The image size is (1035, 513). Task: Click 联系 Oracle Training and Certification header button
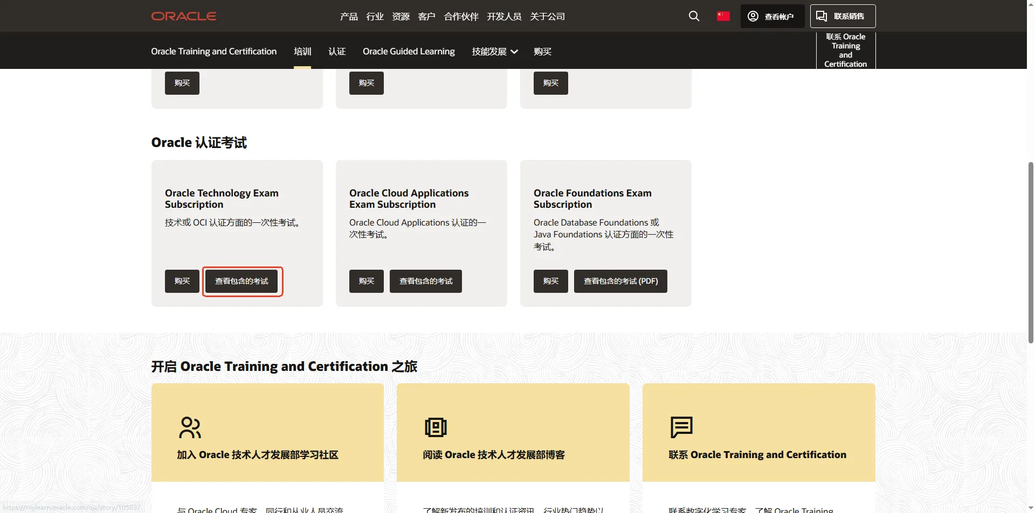coord(845,50)
